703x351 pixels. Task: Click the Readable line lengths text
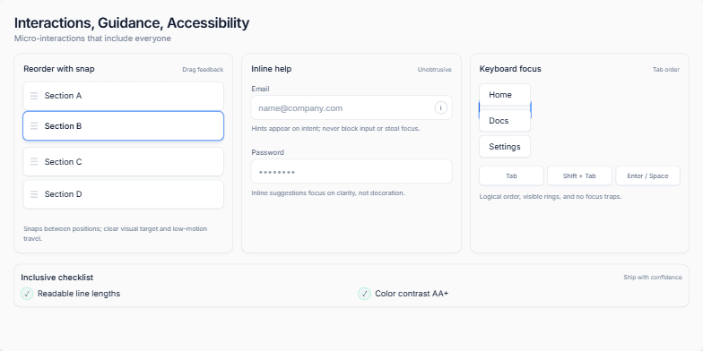coord(79,294)
